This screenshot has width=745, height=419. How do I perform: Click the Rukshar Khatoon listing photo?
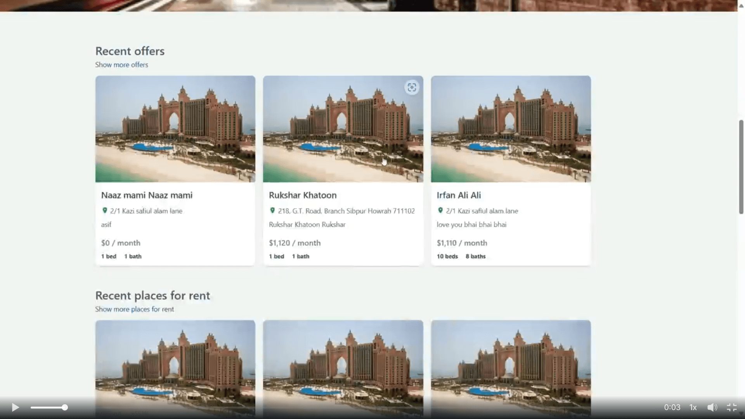tap(343, 129)
